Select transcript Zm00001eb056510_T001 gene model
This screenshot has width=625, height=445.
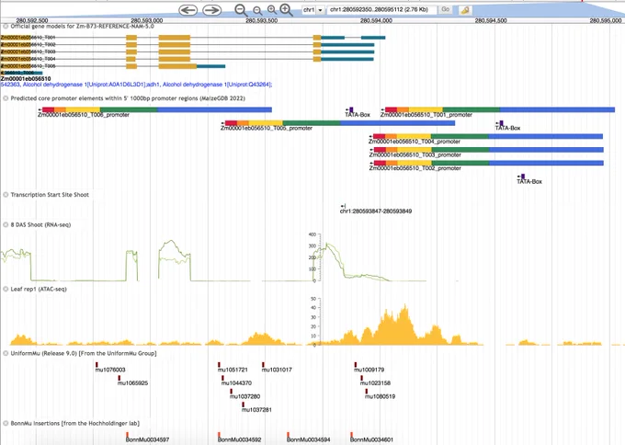tap(193, 38)
